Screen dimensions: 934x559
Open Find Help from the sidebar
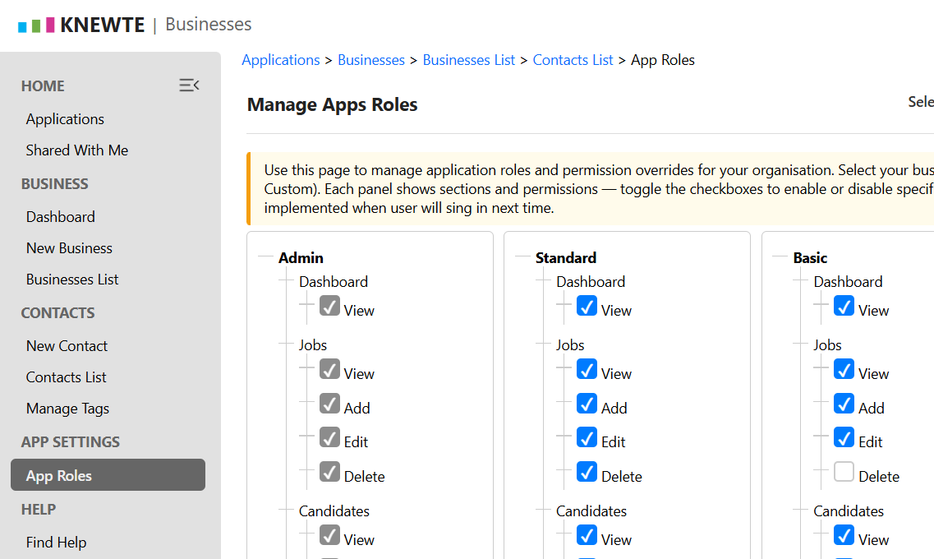[56, 542]
